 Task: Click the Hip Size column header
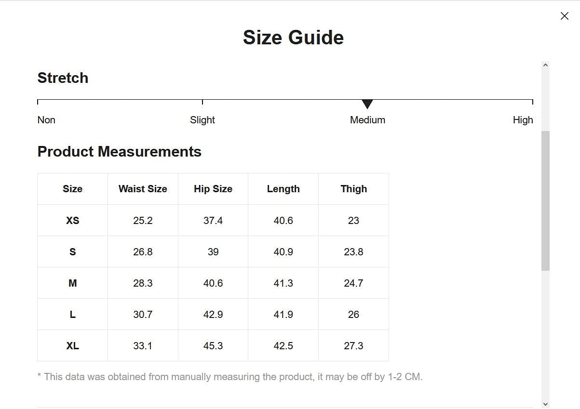click(213, 189)
